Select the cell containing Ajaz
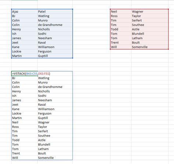This screenshot has height=164, width=174. coord(25,12)
